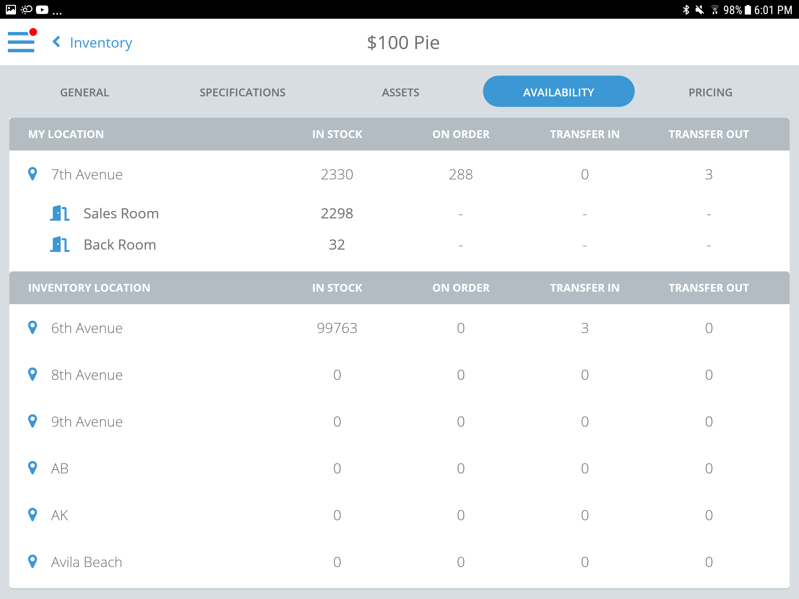Expand the 7th Avenue location row
799x599 pixels.
click(87, 174)
